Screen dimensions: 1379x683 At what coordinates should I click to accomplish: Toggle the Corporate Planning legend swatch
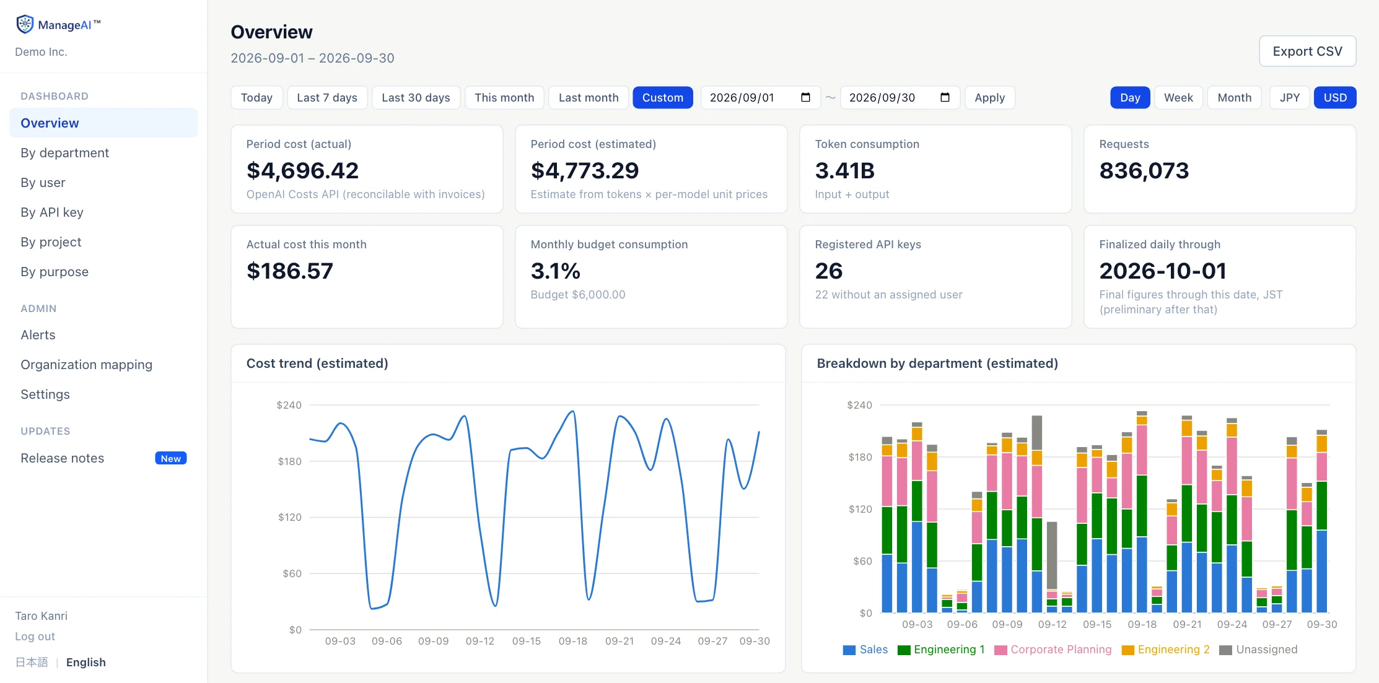(1000, 650)
